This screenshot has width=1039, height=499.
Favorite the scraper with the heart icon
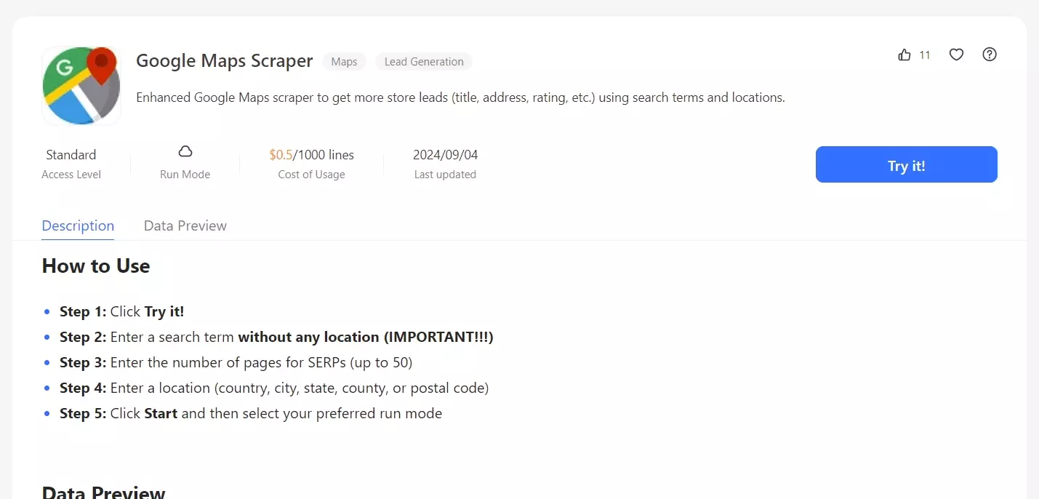click(x=955, y=54)
